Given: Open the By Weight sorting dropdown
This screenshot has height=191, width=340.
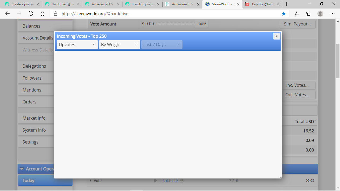Looking at the screenshot, I should pyautogui.click(x=119, y=44).
